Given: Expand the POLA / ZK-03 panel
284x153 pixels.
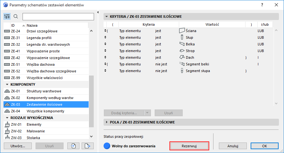Looking at the screenshot, I should tap(107, 122).
